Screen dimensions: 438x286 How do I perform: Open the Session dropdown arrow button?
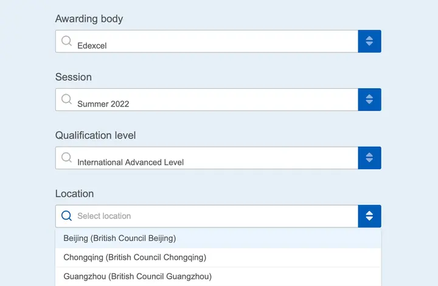(x=369, y=99)
